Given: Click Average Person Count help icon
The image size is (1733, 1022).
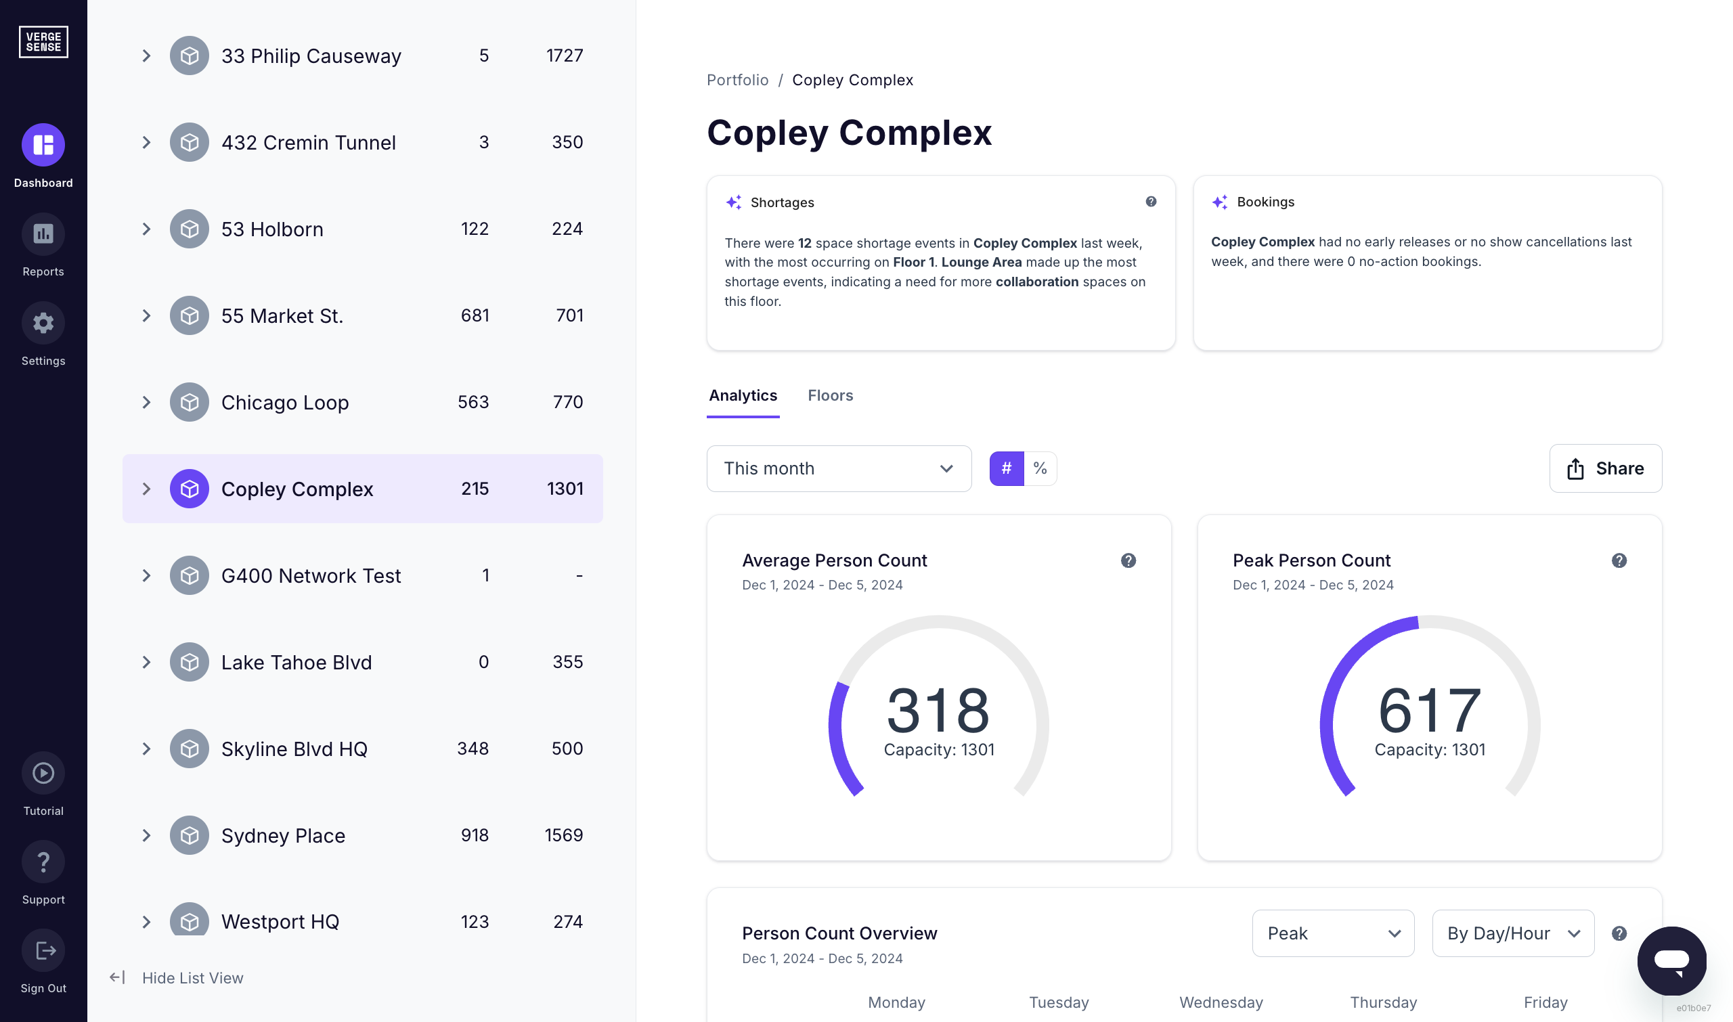Looking at the screenshot, I should pos(1128,560).
